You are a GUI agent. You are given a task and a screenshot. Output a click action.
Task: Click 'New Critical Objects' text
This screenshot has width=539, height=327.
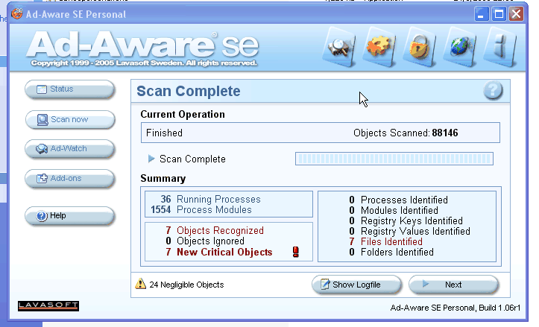[224, 252]
